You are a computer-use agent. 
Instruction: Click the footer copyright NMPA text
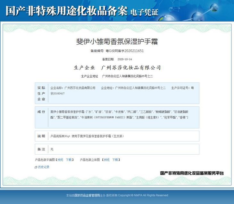[x=117, y=195]
